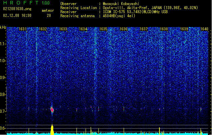Click the 1633 time marker
Screen dimensions: 212x135
63,29
